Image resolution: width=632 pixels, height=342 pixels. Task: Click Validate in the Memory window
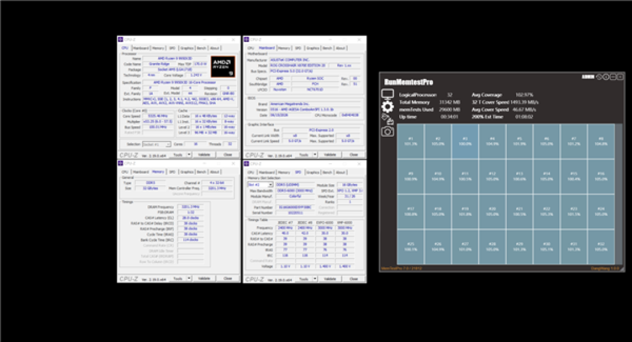pyautogui.click(x=204, y=278)
